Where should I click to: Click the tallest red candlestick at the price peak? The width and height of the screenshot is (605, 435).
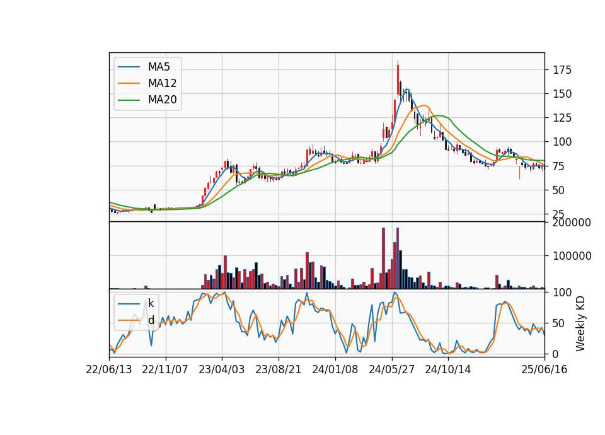(398, 79)
